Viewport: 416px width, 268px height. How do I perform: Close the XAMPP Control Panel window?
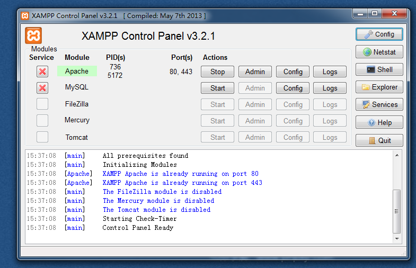click(394, 13)
